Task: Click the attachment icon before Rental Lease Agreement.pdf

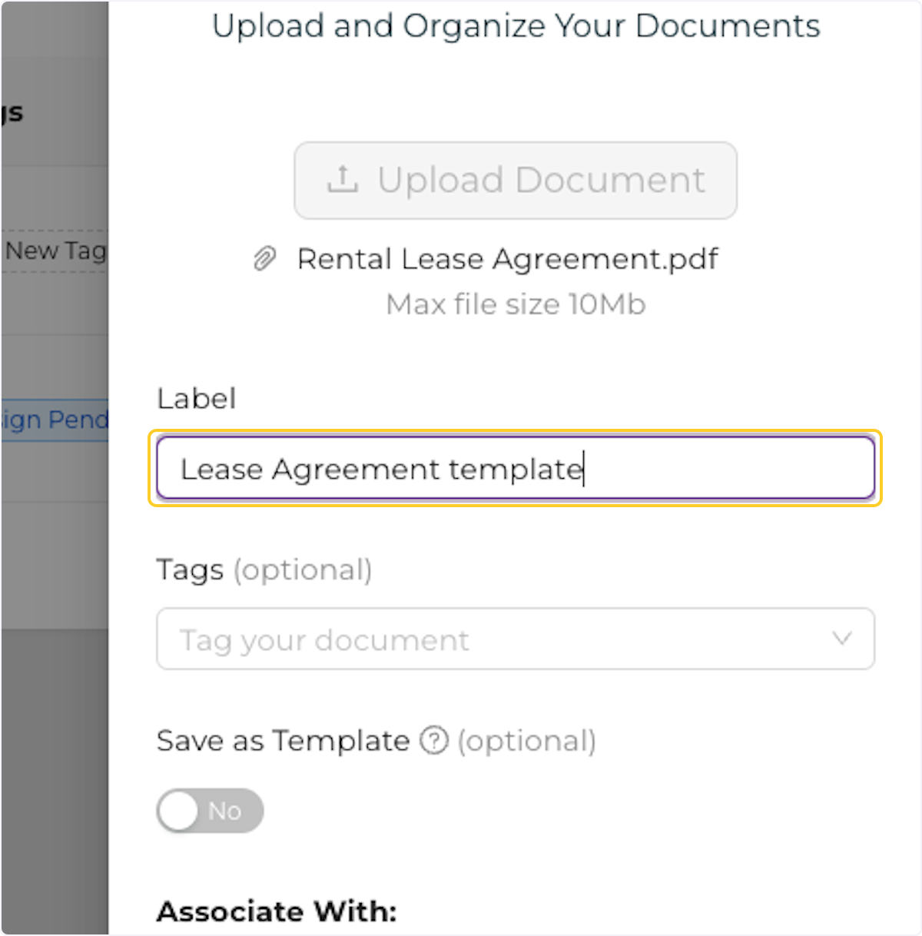Action: pos(265,258)
